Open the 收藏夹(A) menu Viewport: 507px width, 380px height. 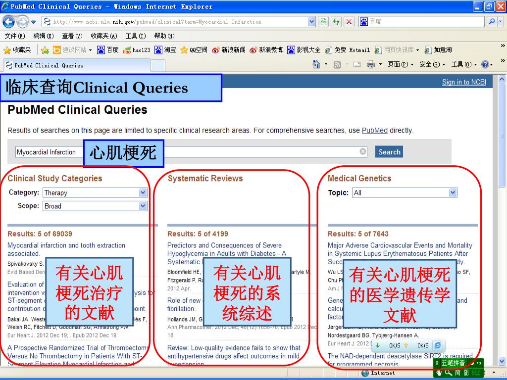point(104,36)
